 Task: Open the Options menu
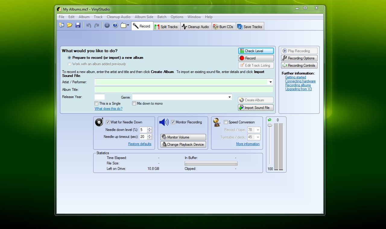(177, 17)
